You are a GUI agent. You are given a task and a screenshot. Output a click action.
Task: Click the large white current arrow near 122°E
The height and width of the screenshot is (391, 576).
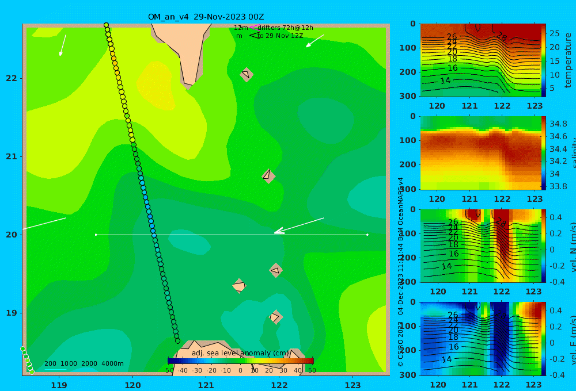(299, 225)
